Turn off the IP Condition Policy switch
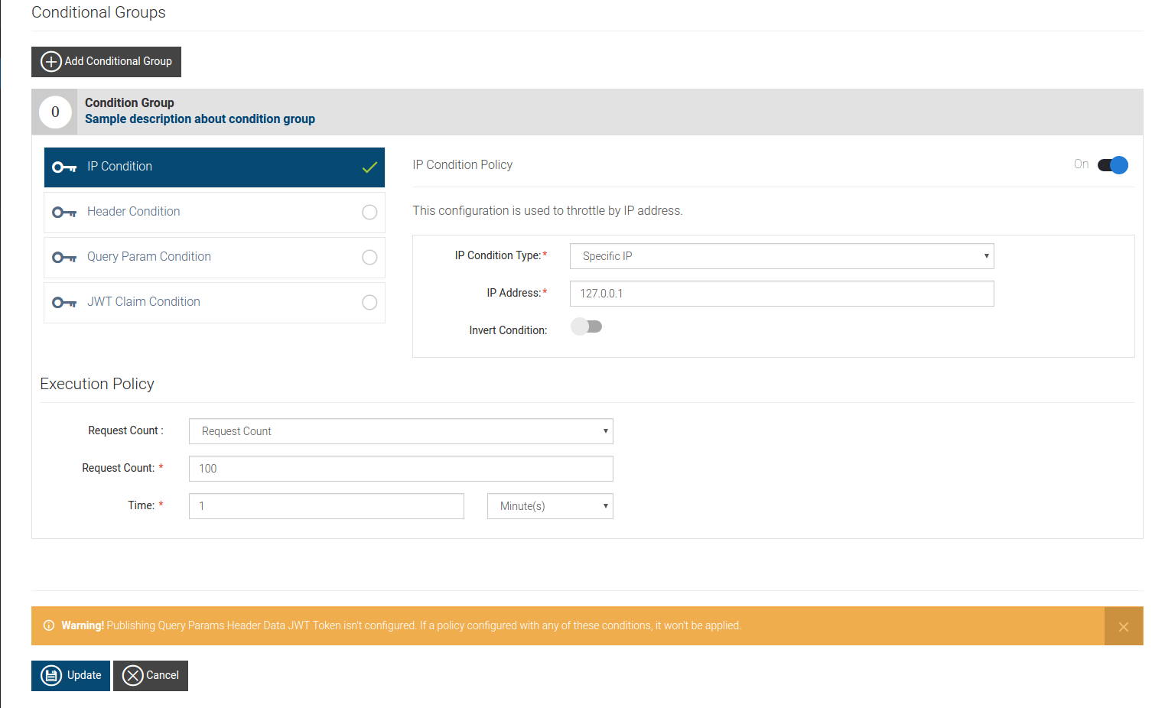Viewport: 1165px width, 708px height. tap(1113, 165)
